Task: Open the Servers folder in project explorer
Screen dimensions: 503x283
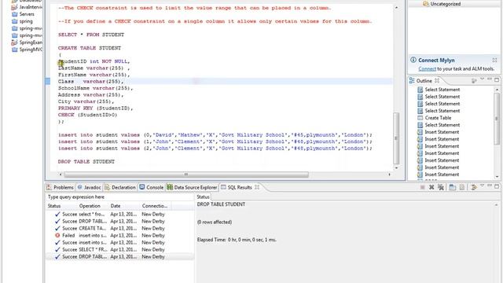Action: click(x=27, y=14)
